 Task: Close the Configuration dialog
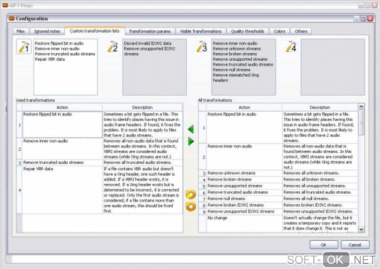tap(370, 19)
